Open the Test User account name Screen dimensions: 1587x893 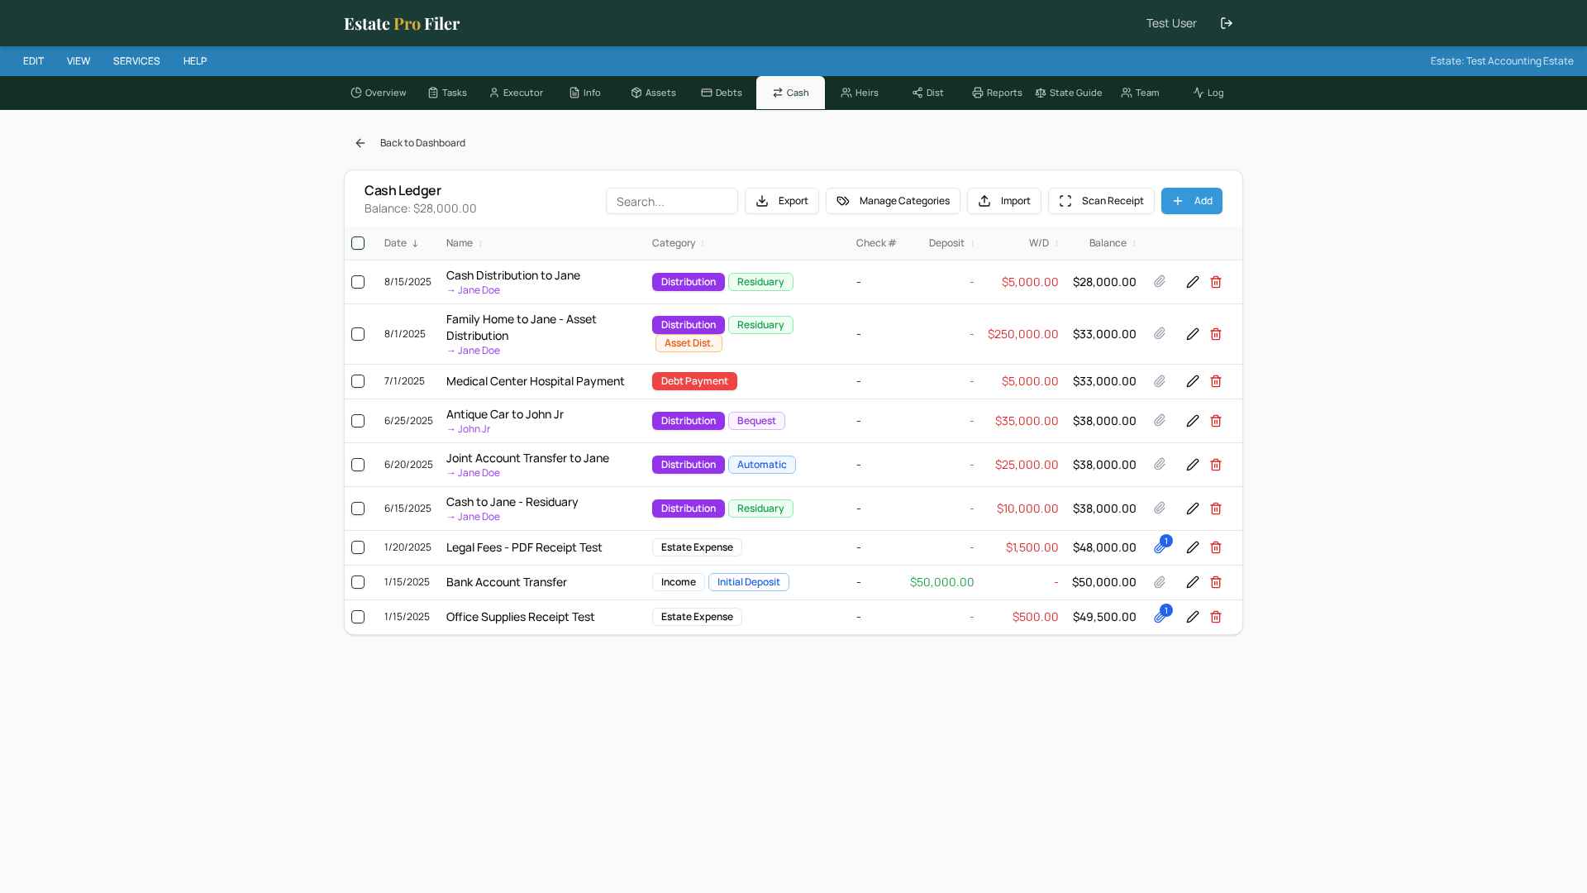click(x=1171, y=23)
